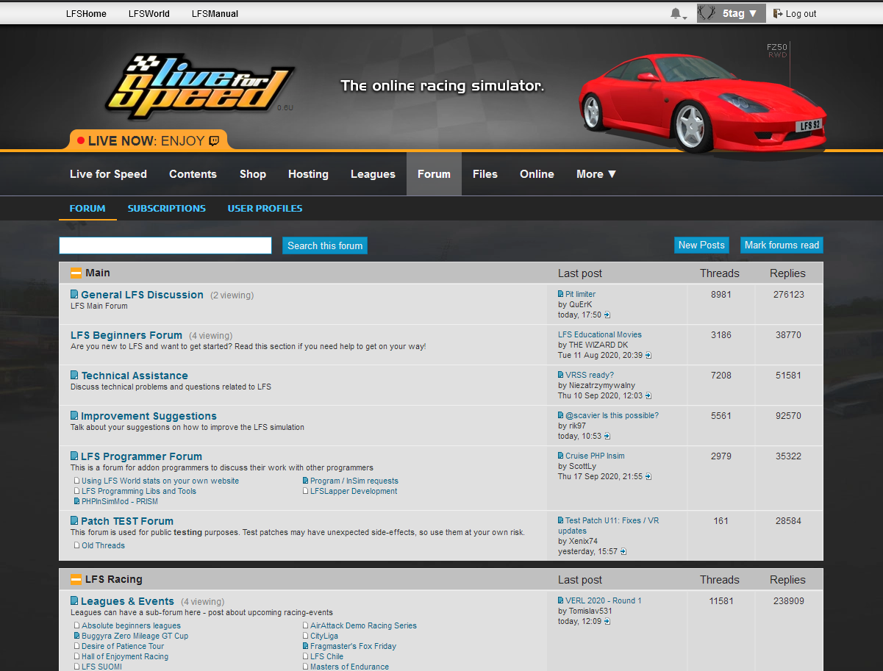
Task: Open LFS Programming Libs and Tools subforum
Action: 139,491
